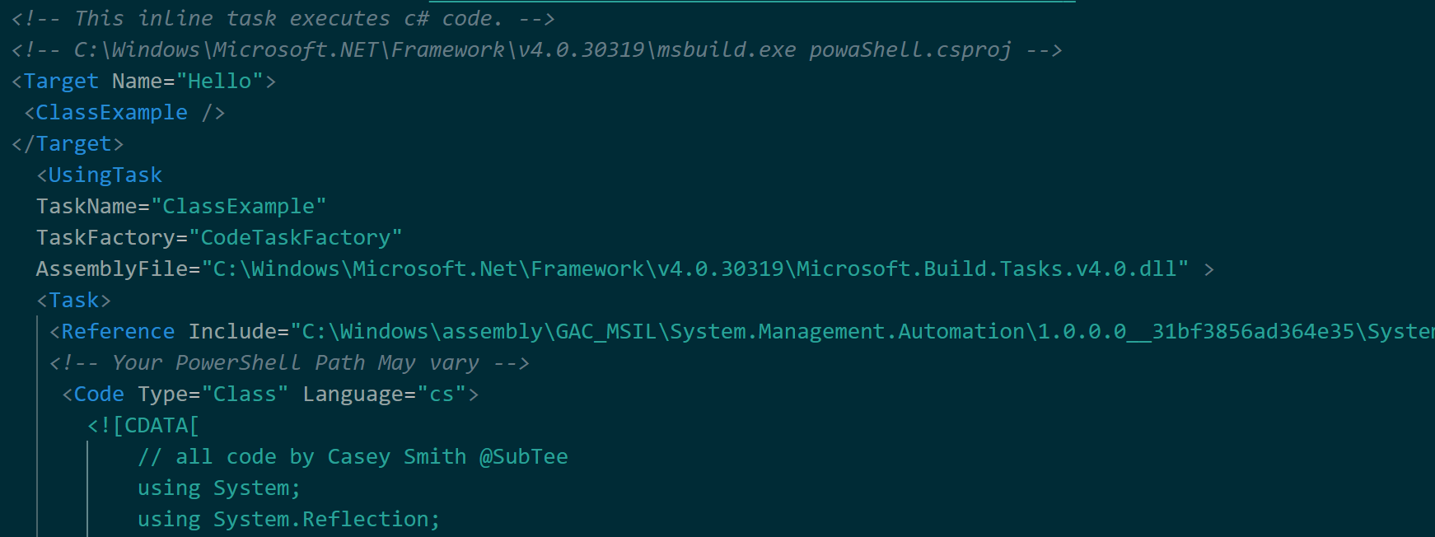Click the Target Name "Hello" attribute value

[219, 82]
